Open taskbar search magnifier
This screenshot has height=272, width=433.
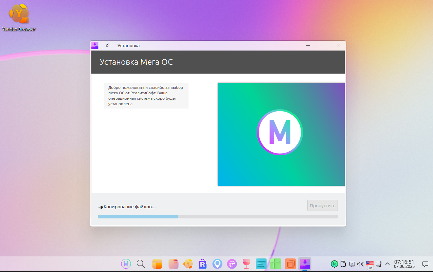tap(141, 264)
